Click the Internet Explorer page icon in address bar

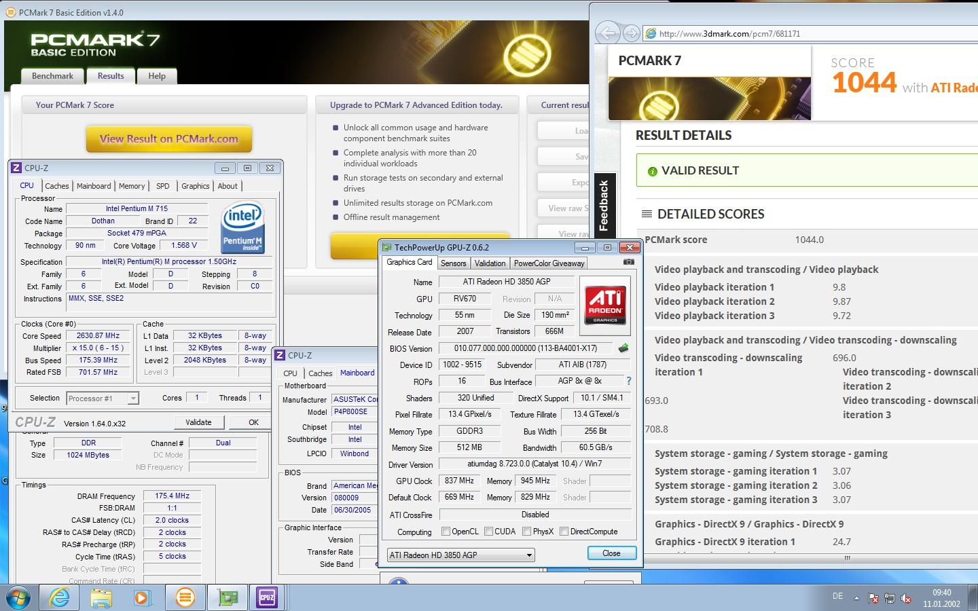(651, 33)
